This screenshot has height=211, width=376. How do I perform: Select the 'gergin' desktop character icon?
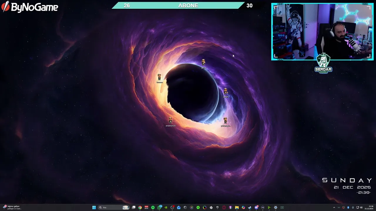226,93
